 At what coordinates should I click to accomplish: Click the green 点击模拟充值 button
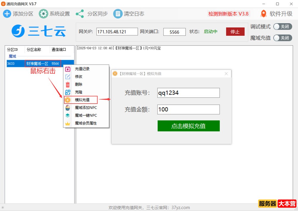click(x=188, y=126)
